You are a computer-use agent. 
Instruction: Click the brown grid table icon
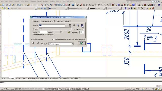[113, 5]
